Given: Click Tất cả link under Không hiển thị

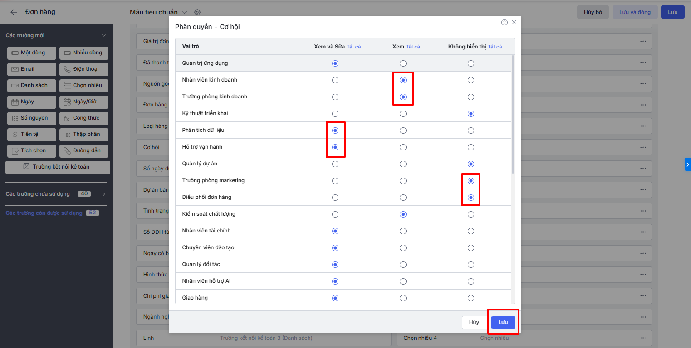Looking at the screenshot, I should tap(495, 47).
